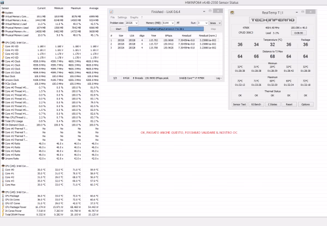Open the times unit dropdown in LinX
Viewport: 327px width, 226px height.
(215, 23)
